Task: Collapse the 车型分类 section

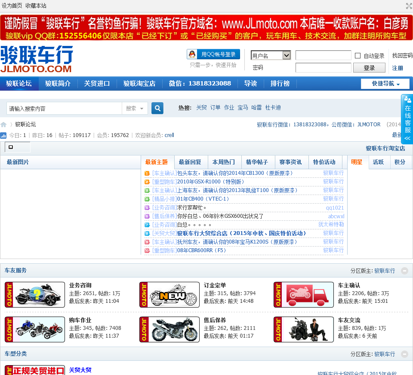Action: tap(404, 354)
